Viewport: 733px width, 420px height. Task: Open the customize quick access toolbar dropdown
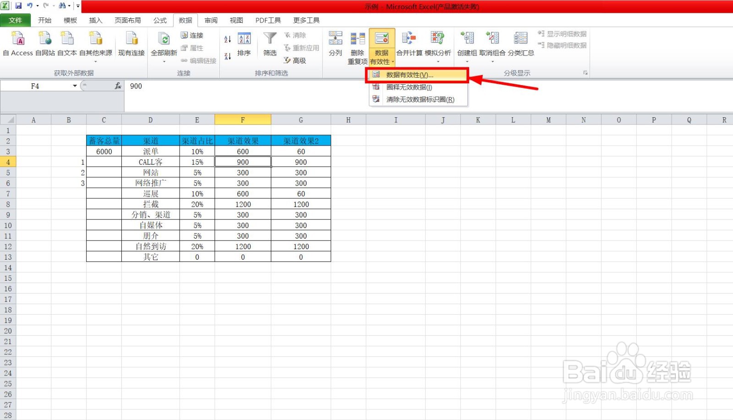click(78, 6)
